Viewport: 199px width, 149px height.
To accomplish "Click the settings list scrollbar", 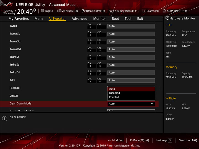I will 161,77.
